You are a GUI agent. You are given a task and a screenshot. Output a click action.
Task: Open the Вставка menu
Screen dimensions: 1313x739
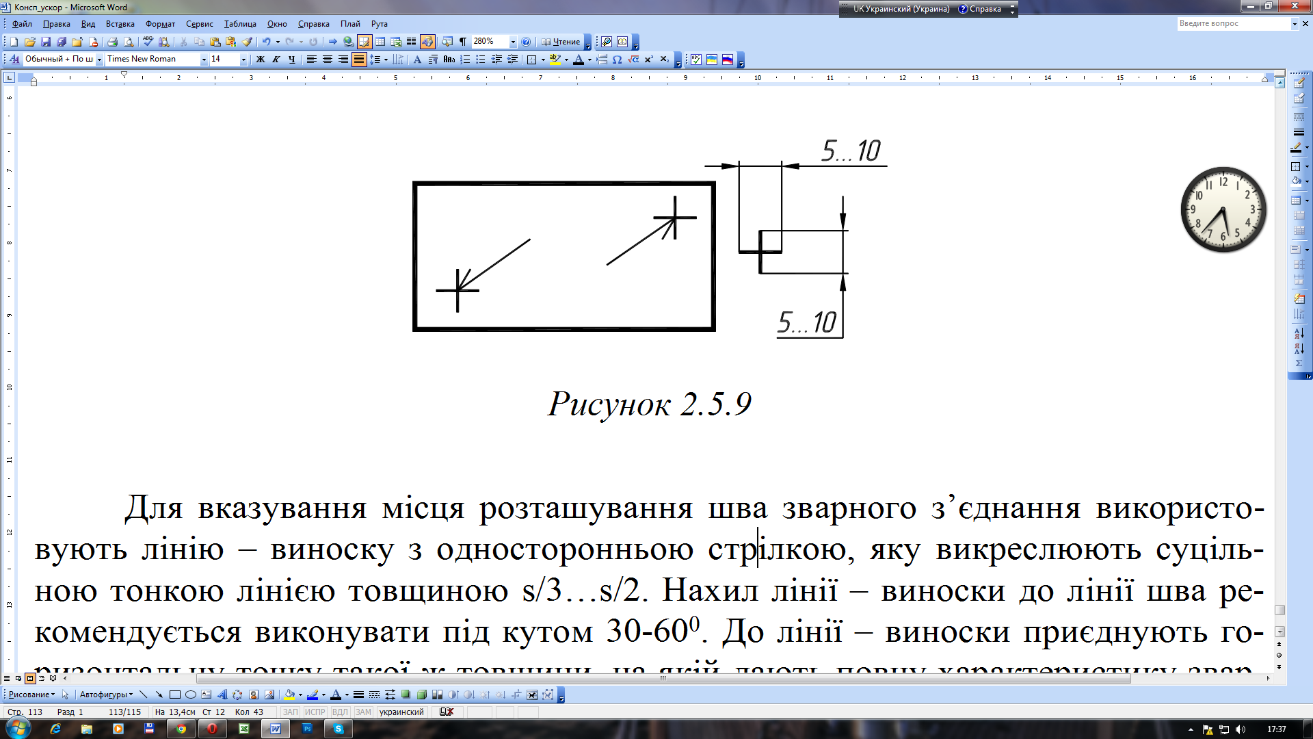coord(120,24)
